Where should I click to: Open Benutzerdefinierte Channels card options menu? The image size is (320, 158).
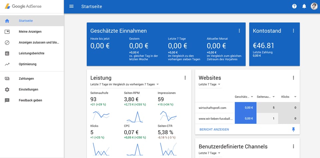[x=293, y=146]
